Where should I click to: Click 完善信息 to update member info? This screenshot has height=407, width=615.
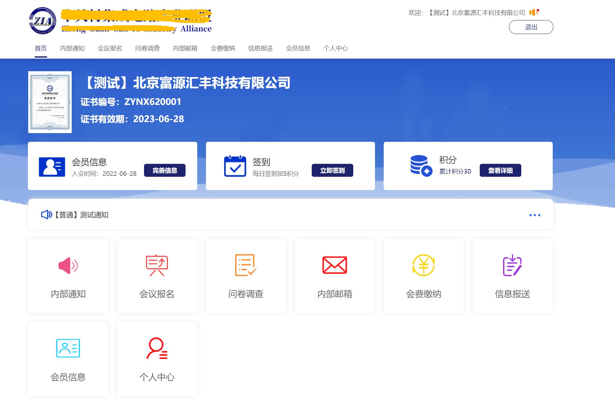pyautogui.click(x=165, y=170)
